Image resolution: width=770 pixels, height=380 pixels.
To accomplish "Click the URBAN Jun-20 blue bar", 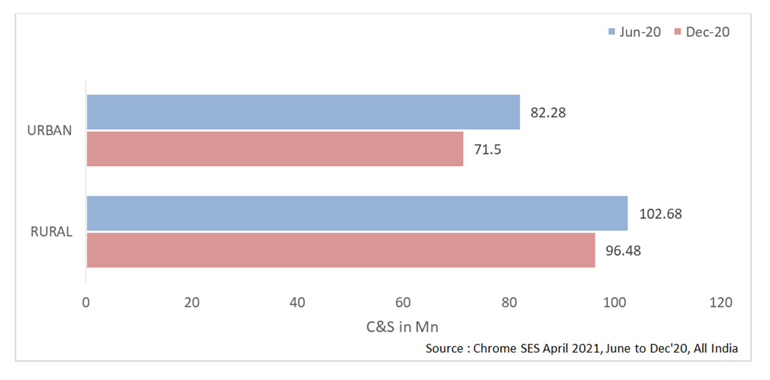I will [303, 112].
